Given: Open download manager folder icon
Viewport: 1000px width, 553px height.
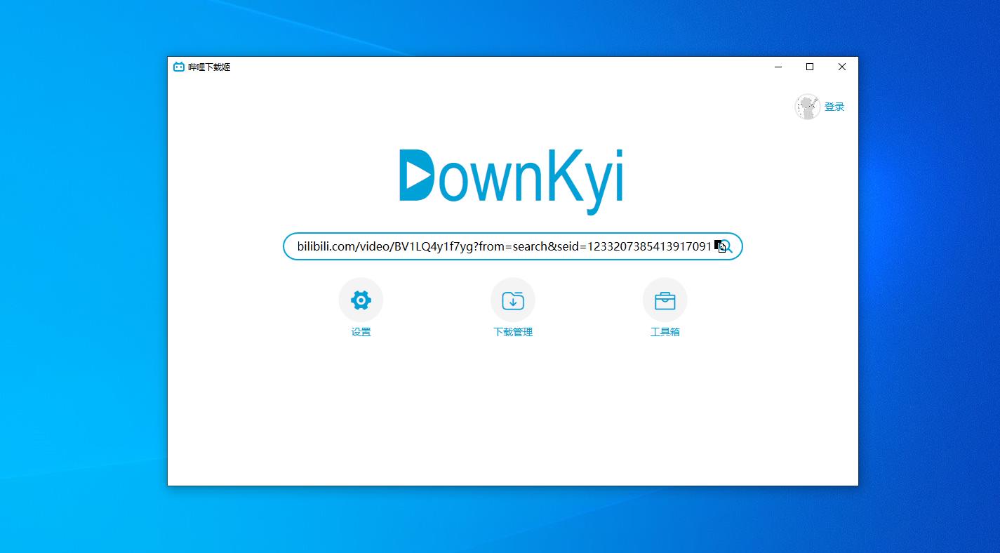Looking at the screenshot, I should tap(513, 300).
